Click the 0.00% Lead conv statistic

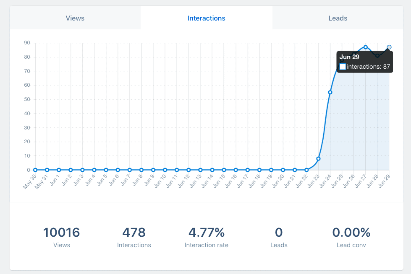tap(351, 232)
